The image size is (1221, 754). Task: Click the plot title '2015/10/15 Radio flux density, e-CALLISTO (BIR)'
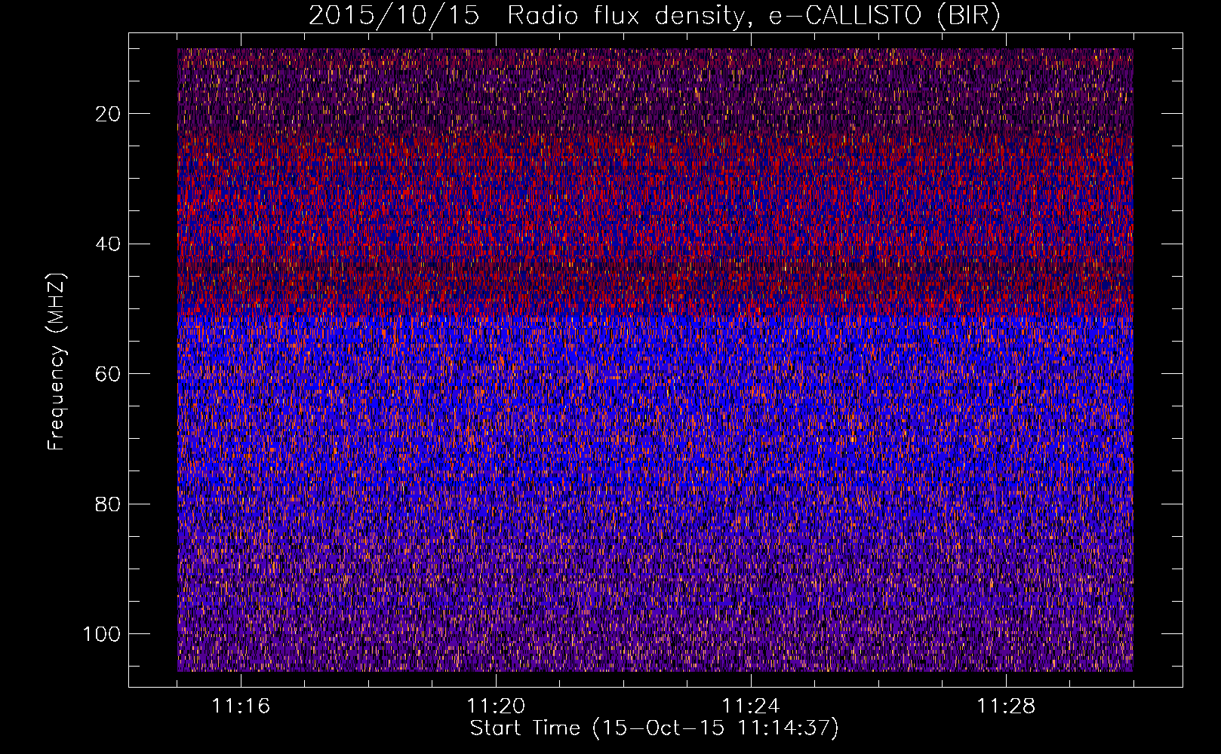(x=654, y=16)
